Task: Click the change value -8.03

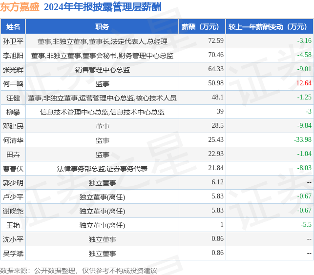Action: point(304,168)
